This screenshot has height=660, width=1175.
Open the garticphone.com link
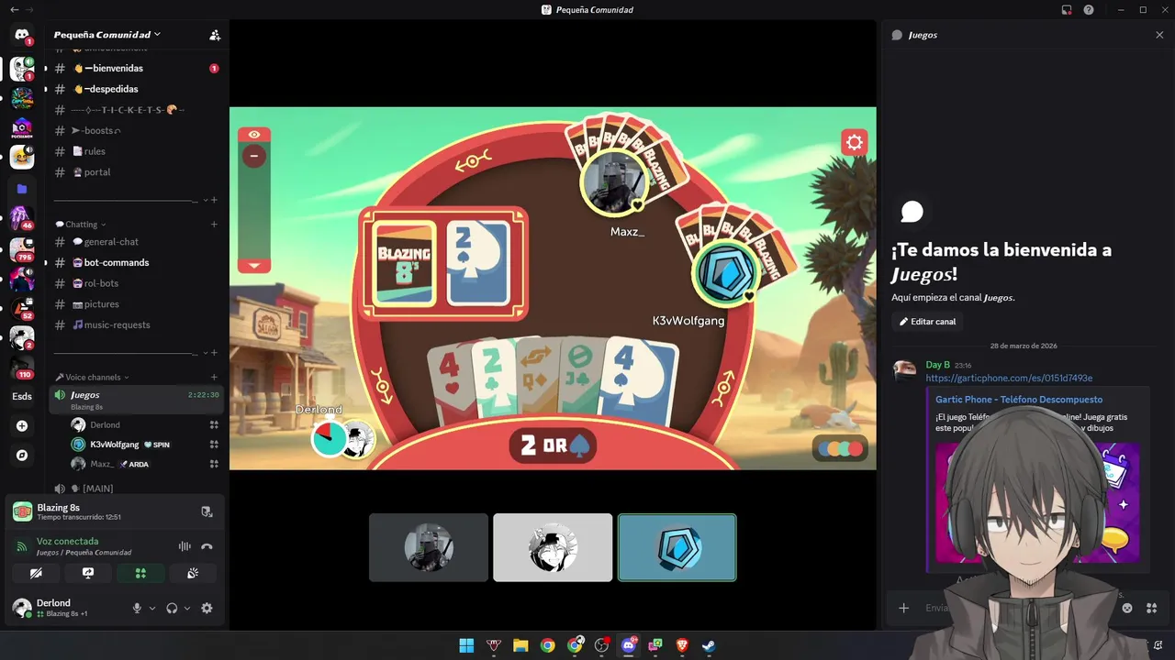tap(1009, 378)
